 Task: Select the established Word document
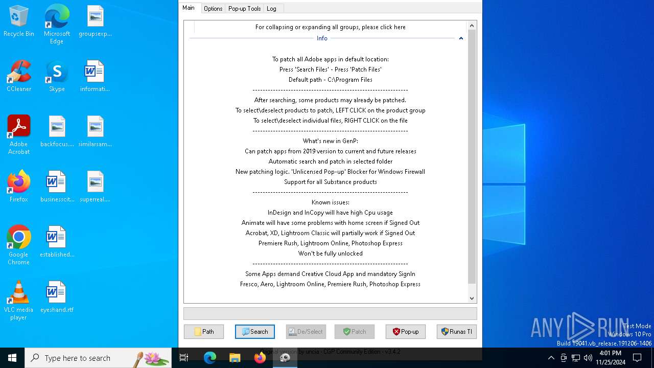(57, 242)
